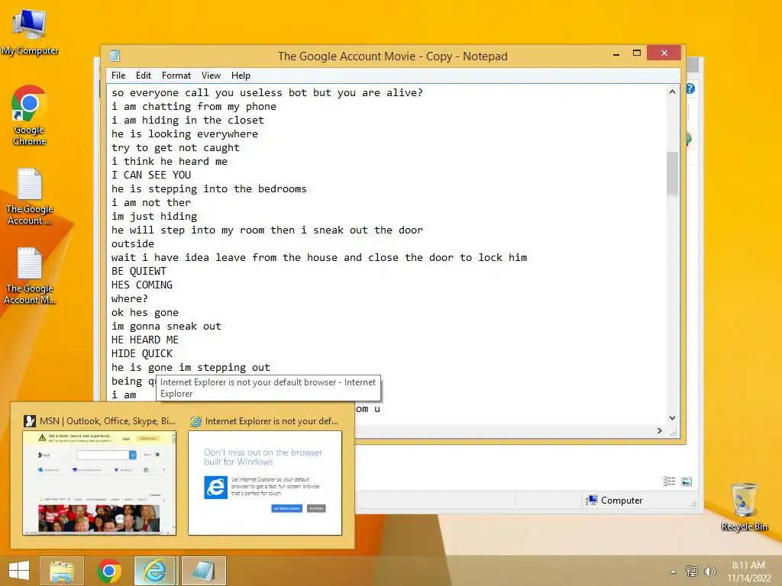Click line 'i am chatting from my phone'

(193, 106)
